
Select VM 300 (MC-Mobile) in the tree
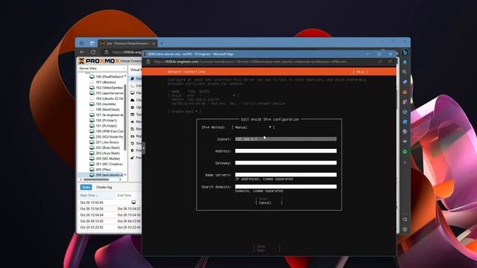pyautogui.click(x=104, y=159)
